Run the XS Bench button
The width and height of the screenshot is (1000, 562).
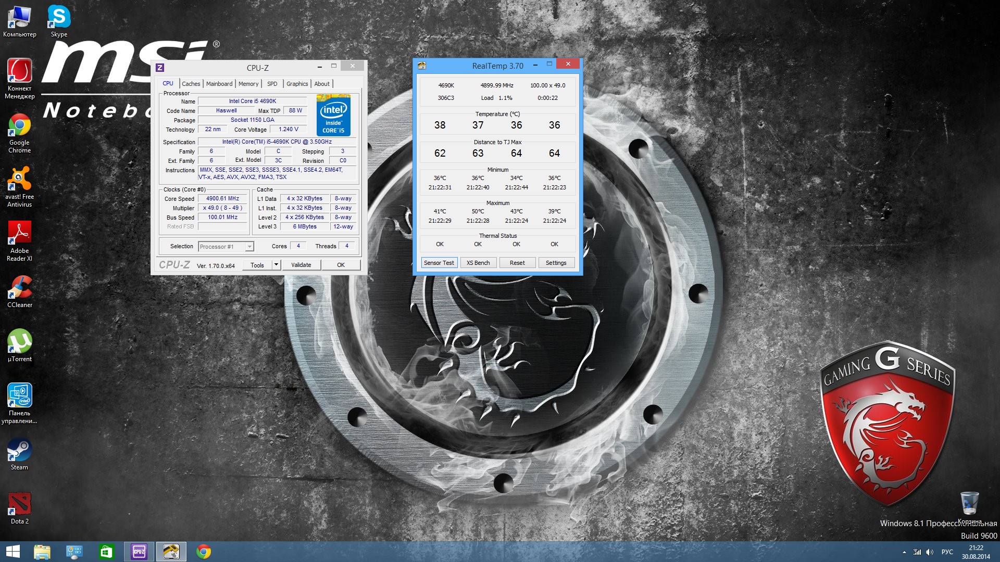coord(478,263)
